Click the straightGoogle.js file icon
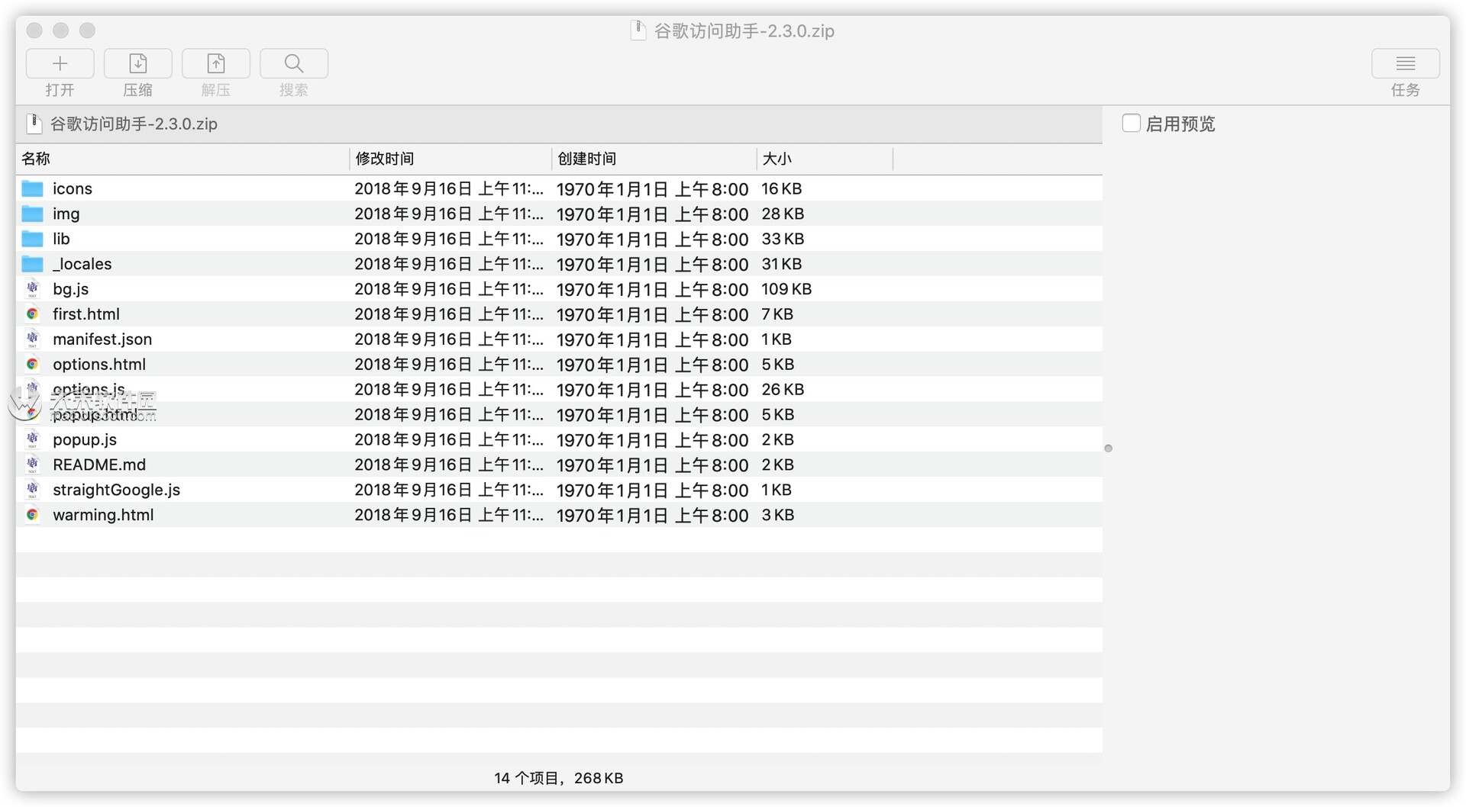The image size is (1466, 807). pyautogui.click(x=32, y=490)
